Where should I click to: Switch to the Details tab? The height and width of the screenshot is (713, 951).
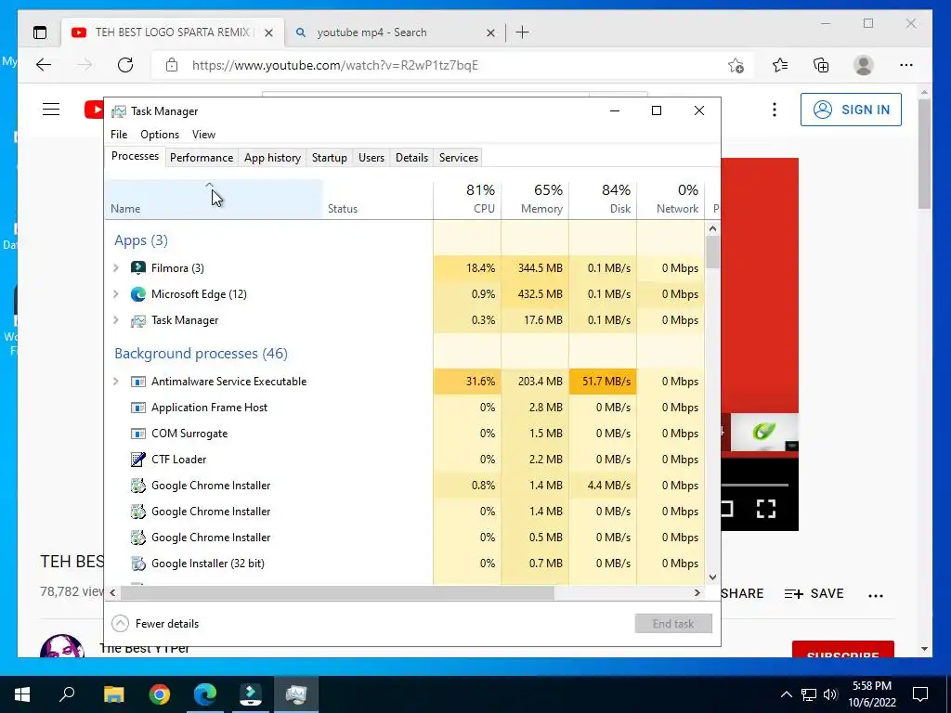[411, 158]
